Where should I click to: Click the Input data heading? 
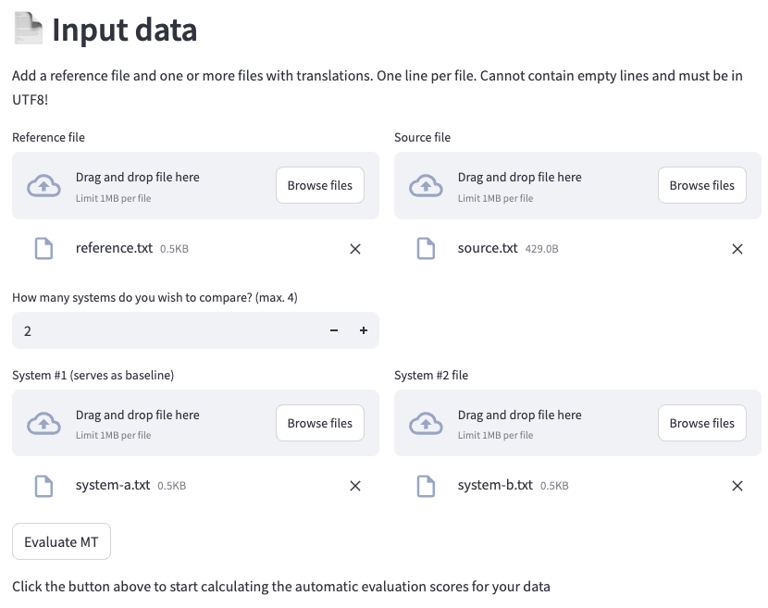click(124, 30)
